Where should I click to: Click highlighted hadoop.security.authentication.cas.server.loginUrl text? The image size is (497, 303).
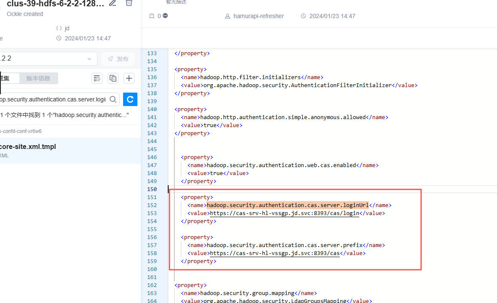pyautogui.click(x=288, y=205)
